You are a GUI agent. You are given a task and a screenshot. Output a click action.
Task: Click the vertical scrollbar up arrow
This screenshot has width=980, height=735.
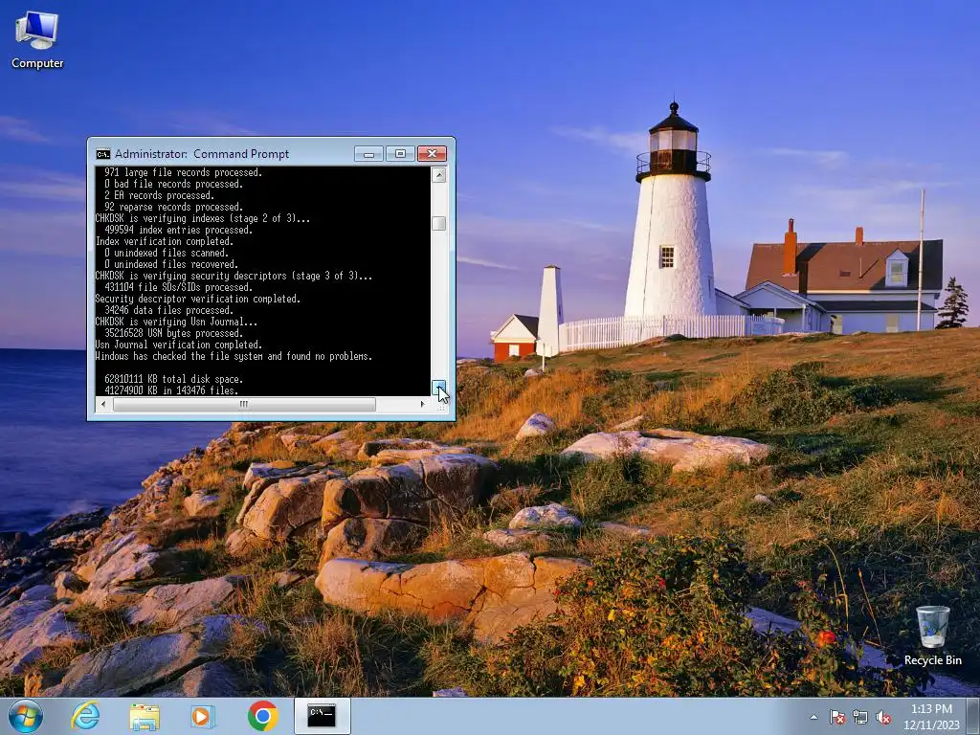coord(438,175)
